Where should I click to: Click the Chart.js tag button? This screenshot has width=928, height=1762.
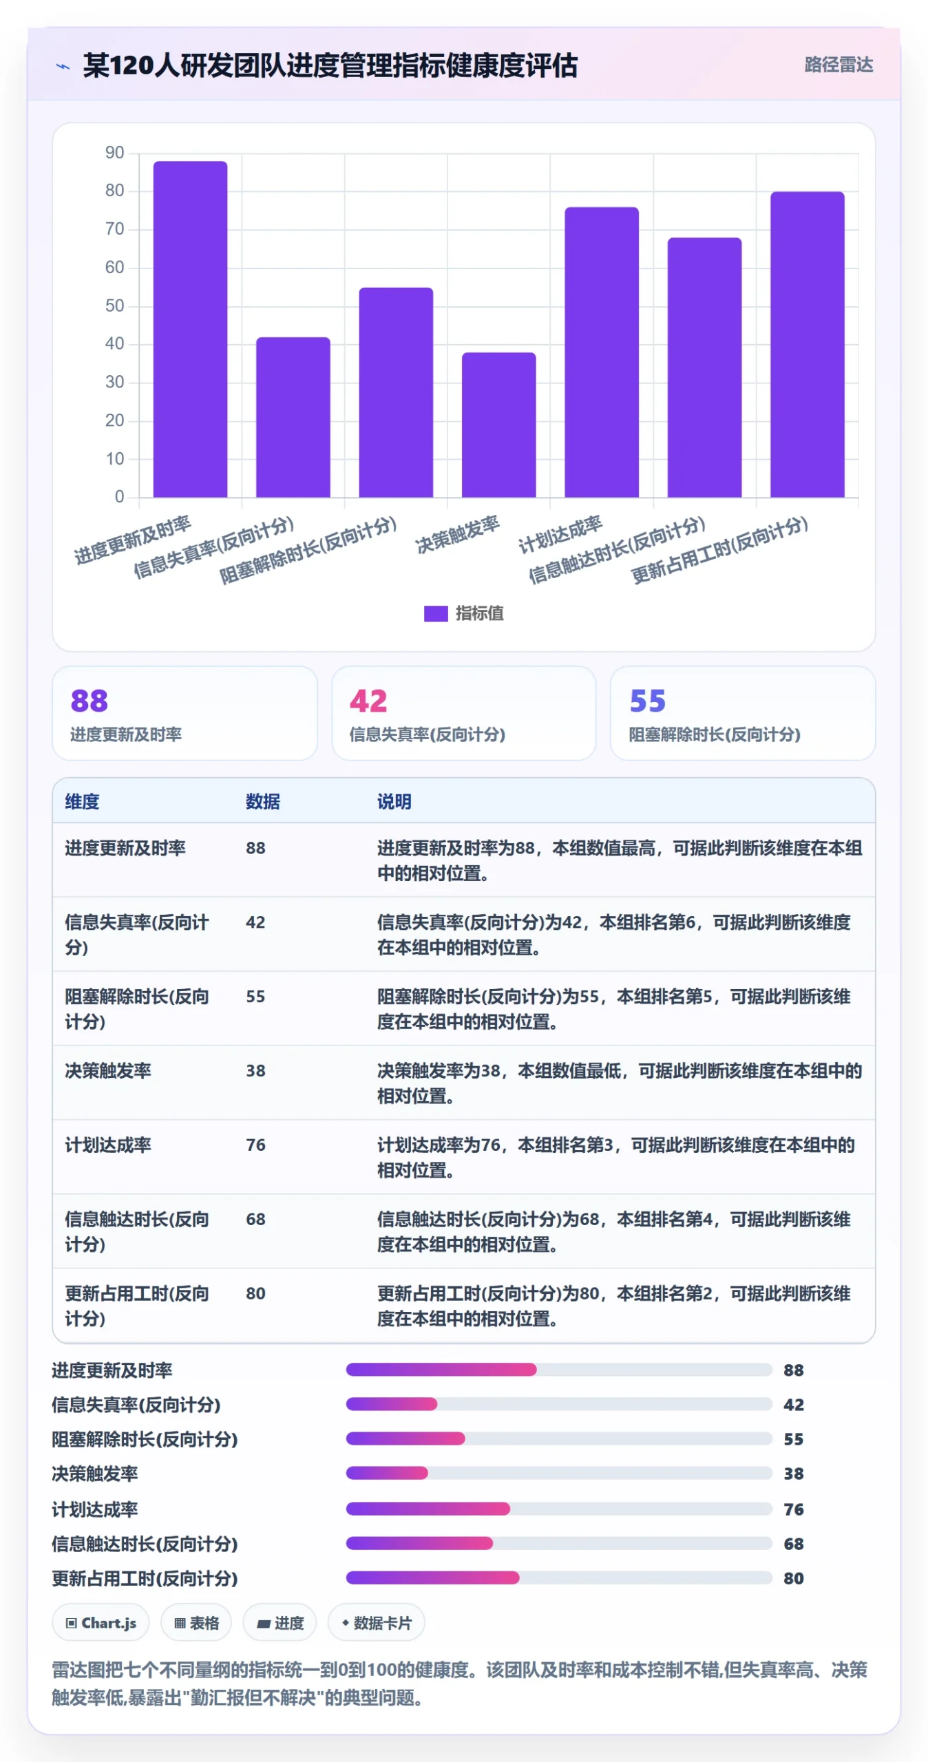(x=101, y=1623)
